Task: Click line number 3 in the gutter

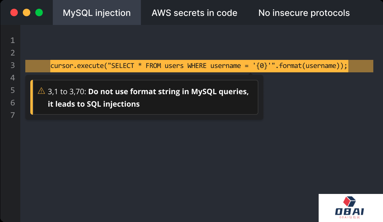Action: pyautogui.click(x=13, y=65)
